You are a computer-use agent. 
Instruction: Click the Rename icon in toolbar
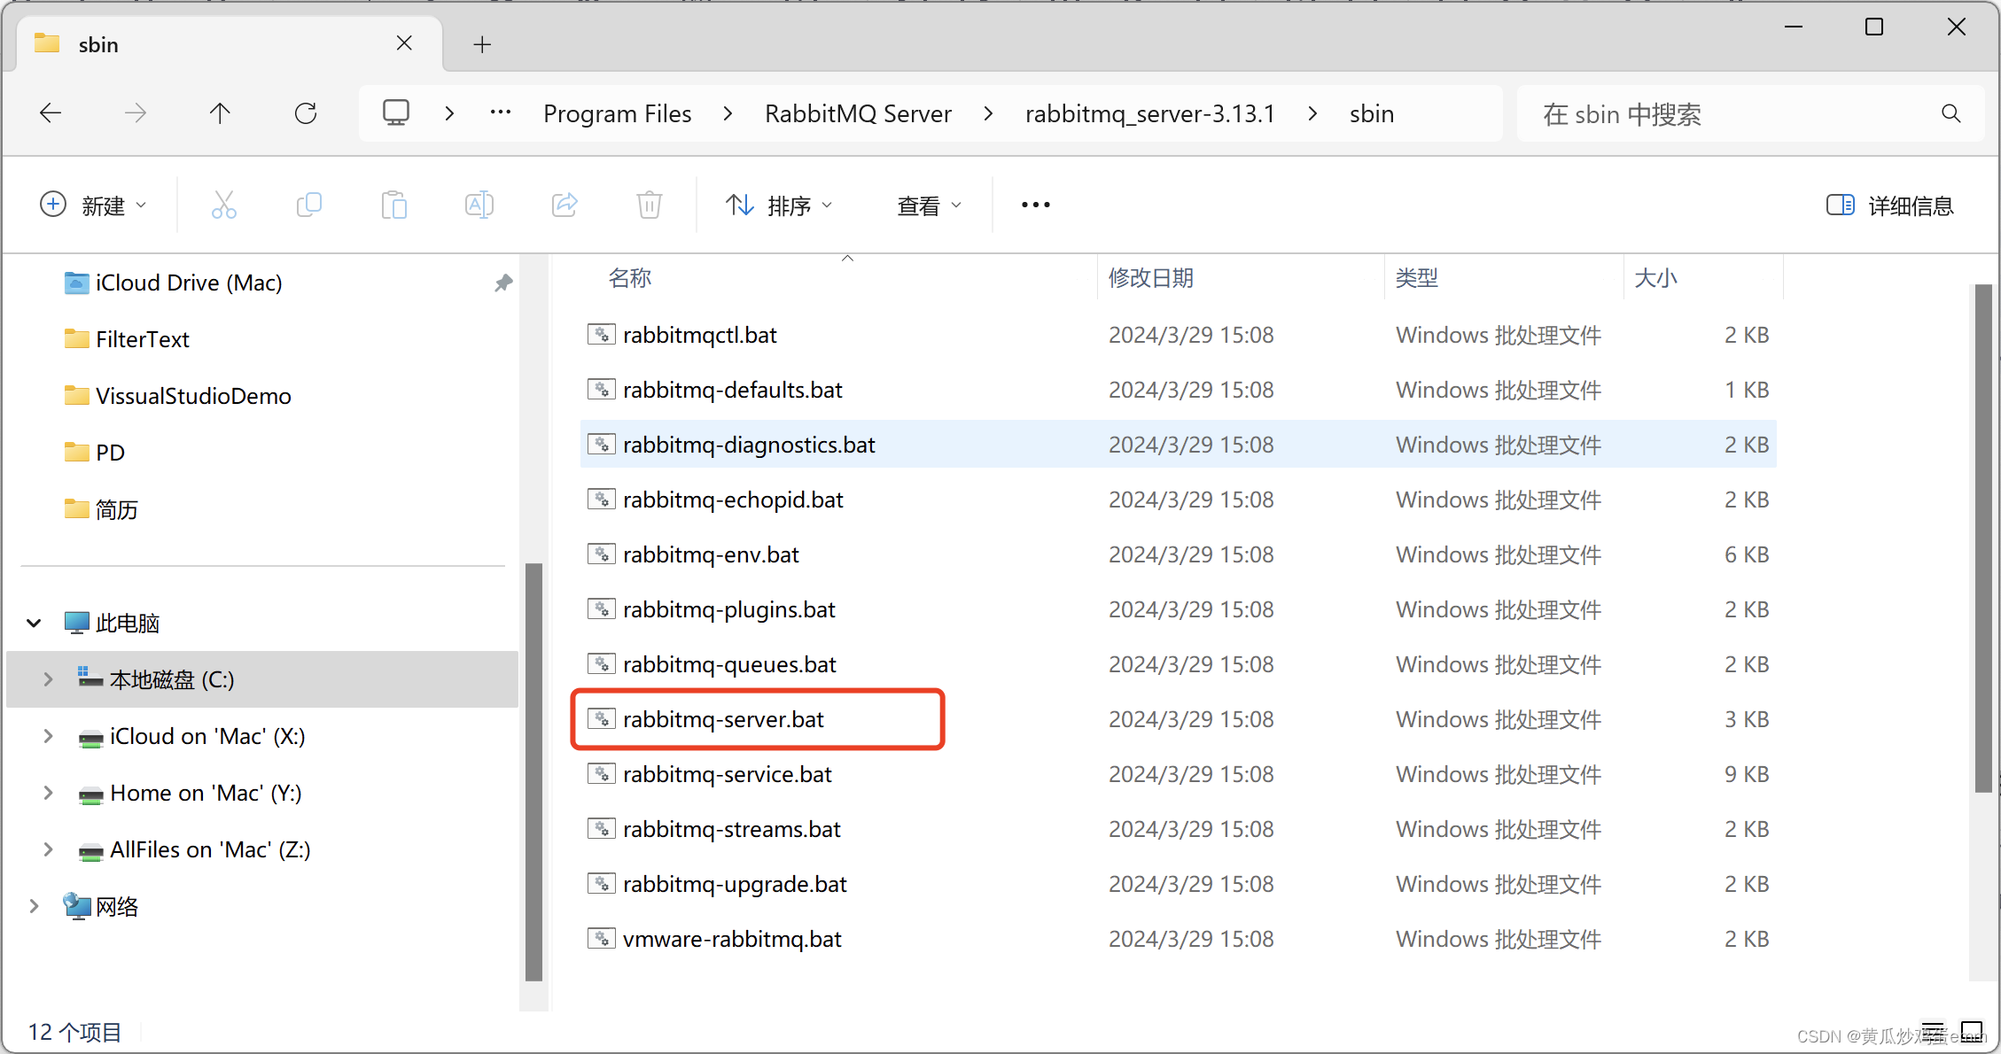pos(479,205)
